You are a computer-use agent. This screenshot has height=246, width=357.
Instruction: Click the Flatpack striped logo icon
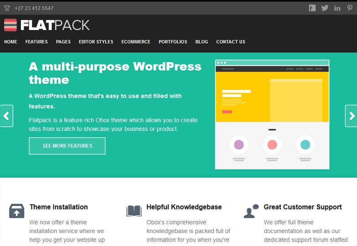[10, 25]
